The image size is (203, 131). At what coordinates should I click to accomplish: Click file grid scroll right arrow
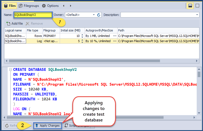click(197, 61)
